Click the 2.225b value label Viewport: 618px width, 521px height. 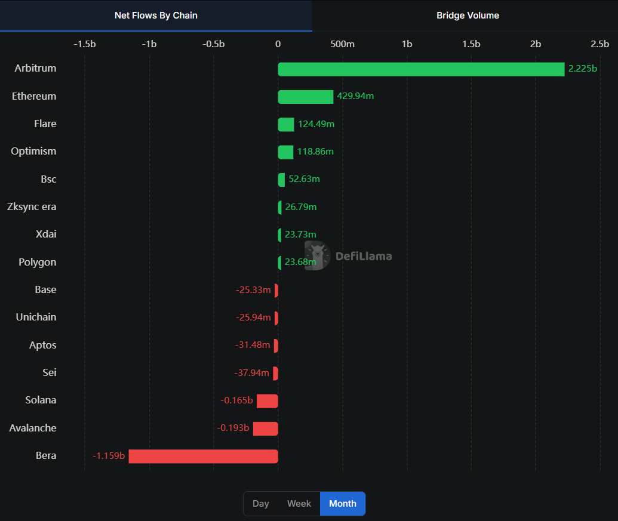583,69
